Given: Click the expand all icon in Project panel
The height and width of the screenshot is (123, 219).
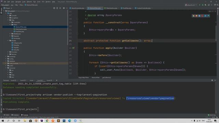Looking at the screenshot, I should tap(57, 8).
